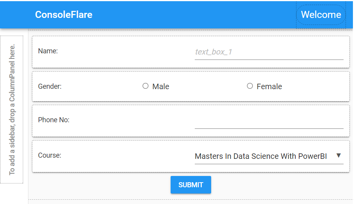Click the Female option label text
Screen dimensions: 358x204
click(x=269, y=86)
